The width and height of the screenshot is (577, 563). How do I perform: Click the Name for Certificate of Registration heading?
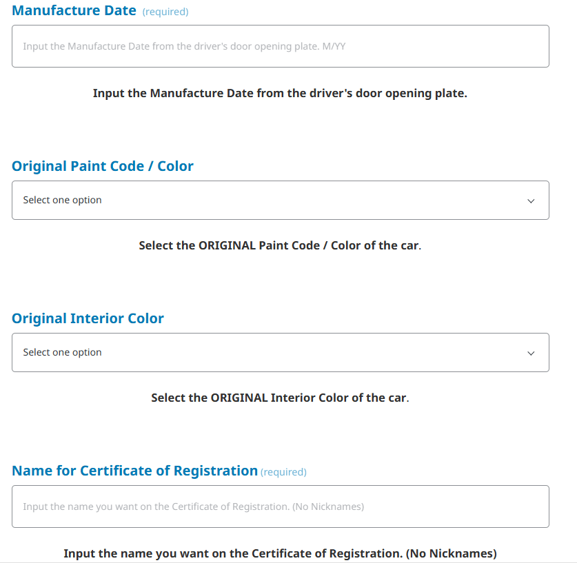[134, 471]
